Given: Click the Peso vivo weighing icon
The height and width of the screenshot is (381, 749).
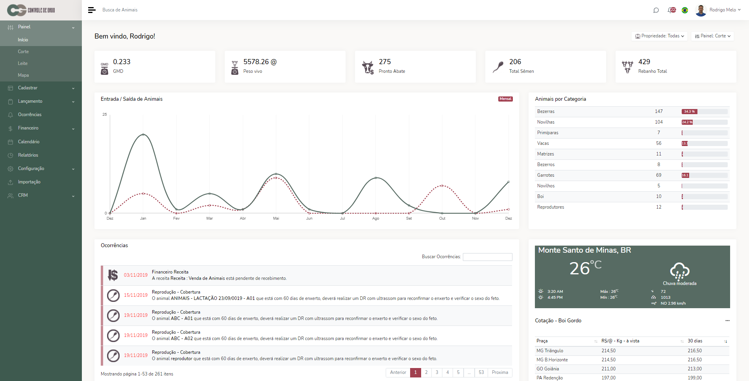Looking at the screenshot, I should click(235, 68).
